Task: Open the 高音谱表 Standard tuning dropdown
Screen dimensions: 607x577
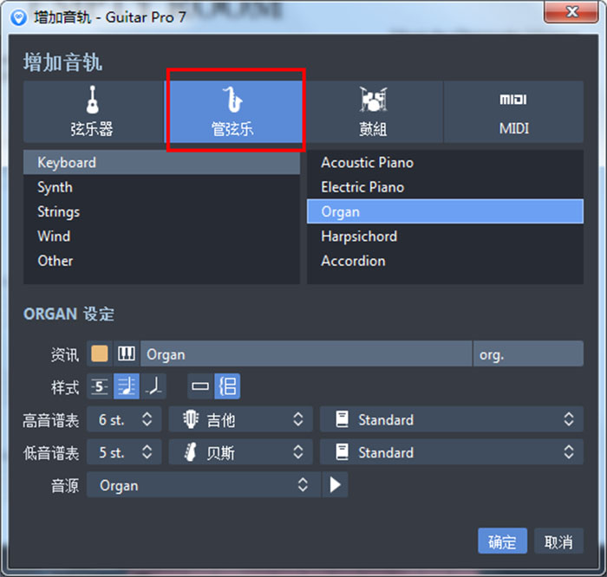Action: click(x=451, y=420)
